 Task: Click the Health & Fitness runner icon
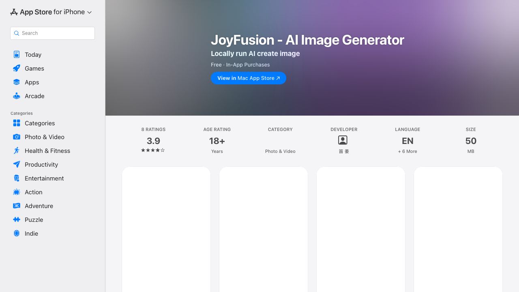(17, 150)
